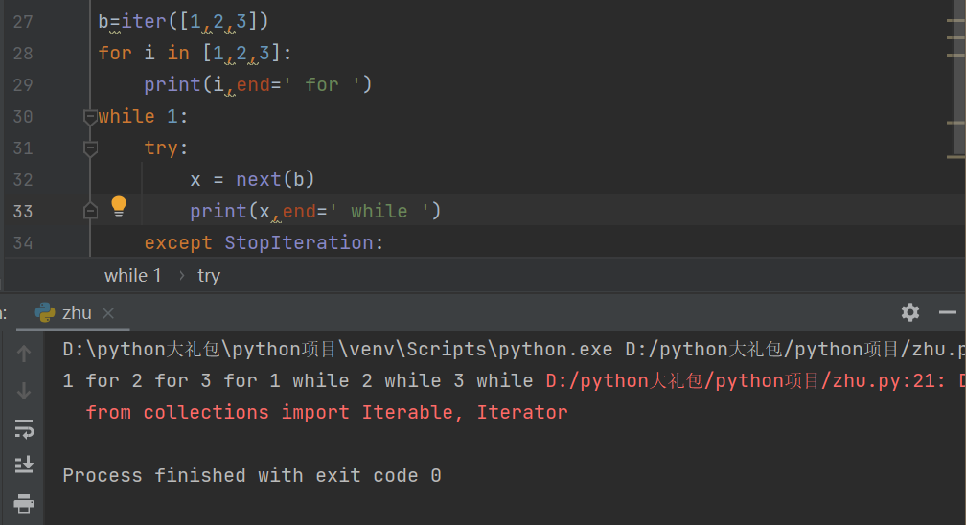Hide the run tool window with the minimize dash
The image size is (966, 525).
pyautogui.click(x=948, y=312)
